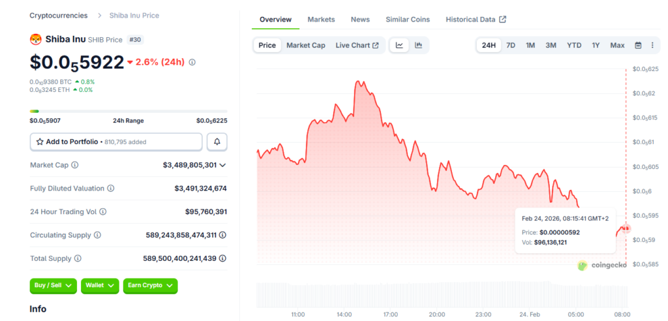Expand the Market Cap value chevron
668x321 pixels.
coord(223,165)
